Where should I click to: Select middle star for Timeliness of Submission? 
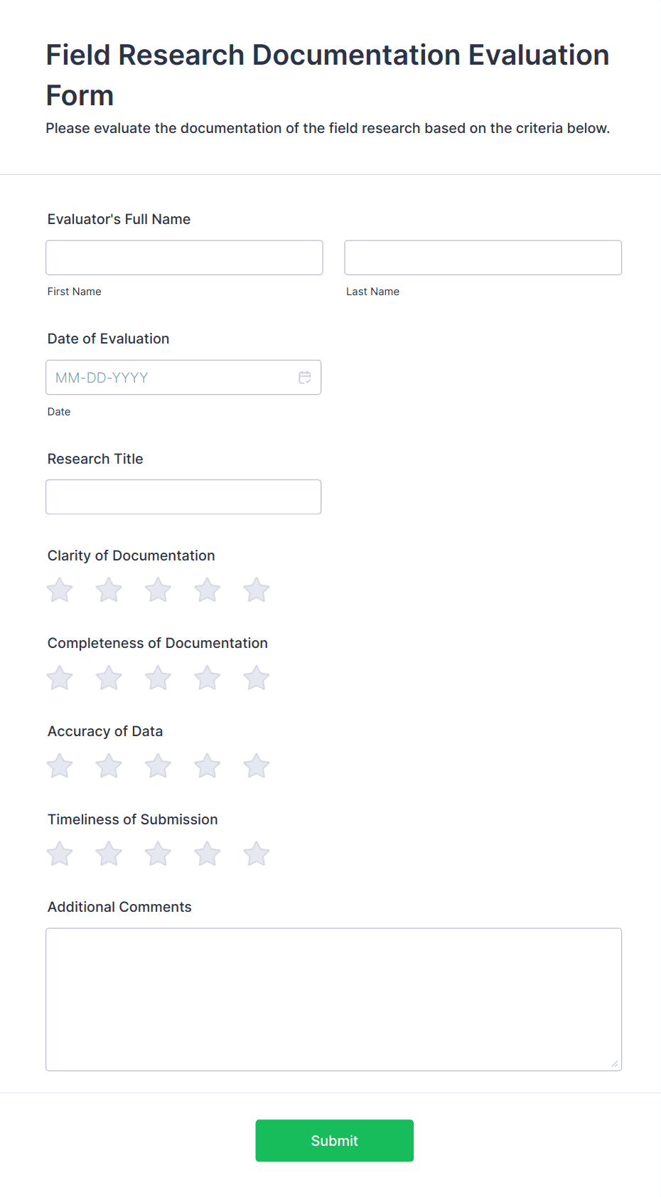tap(158, 853)
